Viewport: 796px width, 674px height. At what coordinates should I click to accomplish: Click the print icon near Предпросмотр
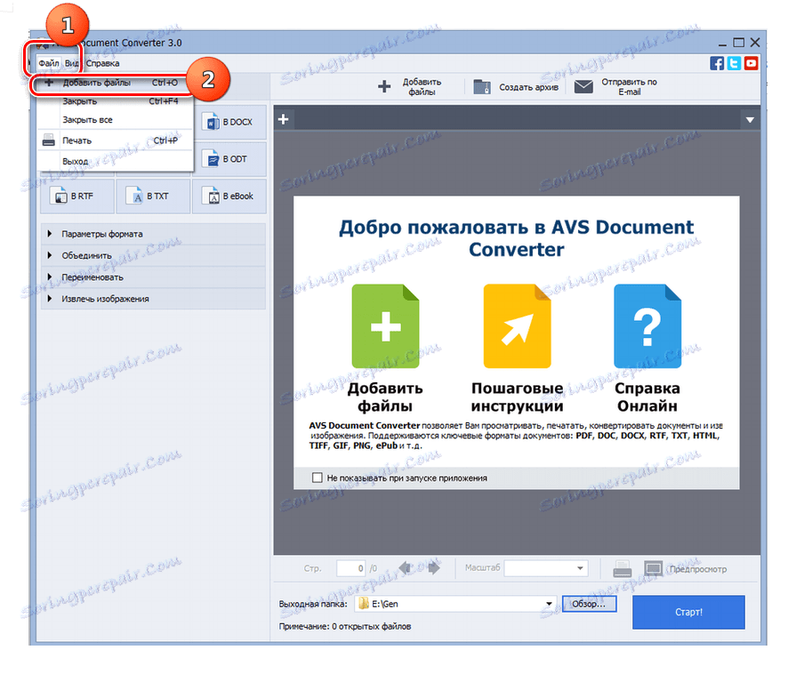pyautogui.click(x=622, y=569)
